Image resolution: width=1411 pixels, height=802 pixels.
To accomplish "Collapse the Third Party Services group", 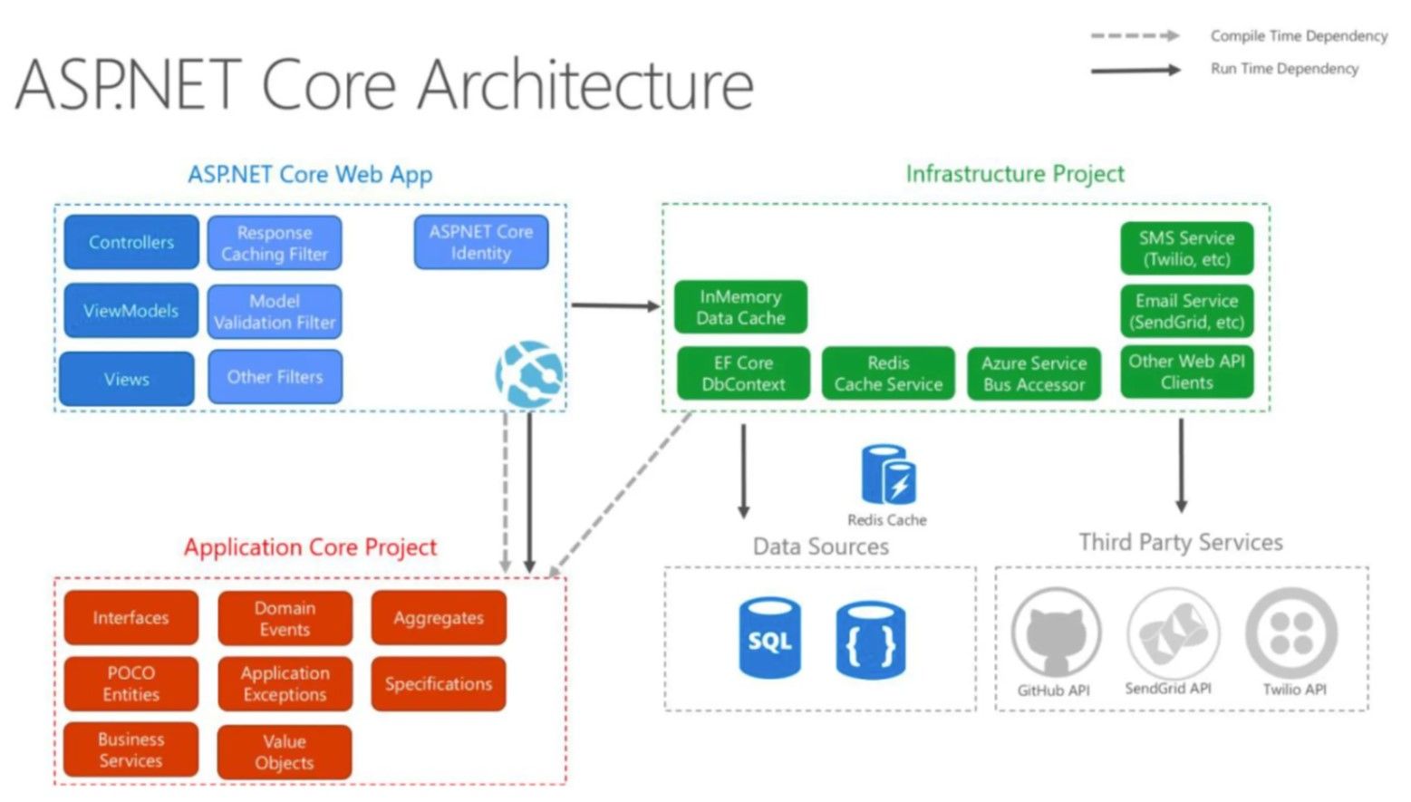I will click(x=1181, y=543).
